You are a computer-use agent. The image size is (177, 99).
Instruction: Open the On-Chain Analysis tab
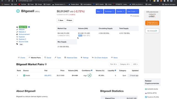(100, 57)
